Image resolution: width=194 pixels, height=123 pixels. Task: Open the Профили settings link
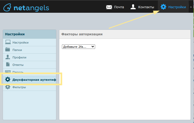[x=19, y=57]
